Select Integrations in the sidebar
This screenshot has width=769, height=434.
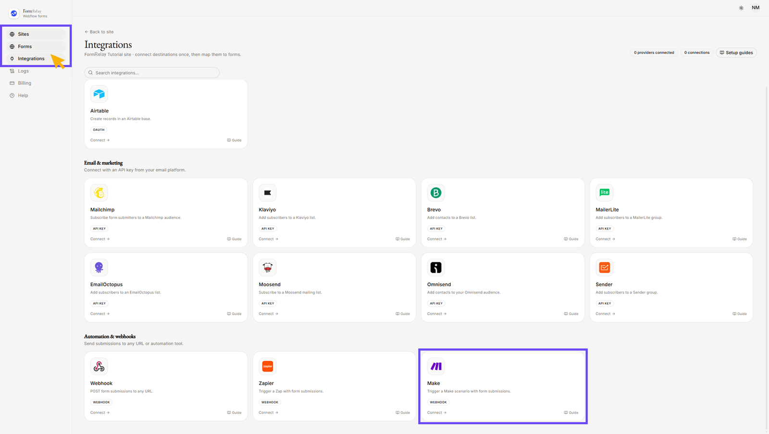pos(35,59)
